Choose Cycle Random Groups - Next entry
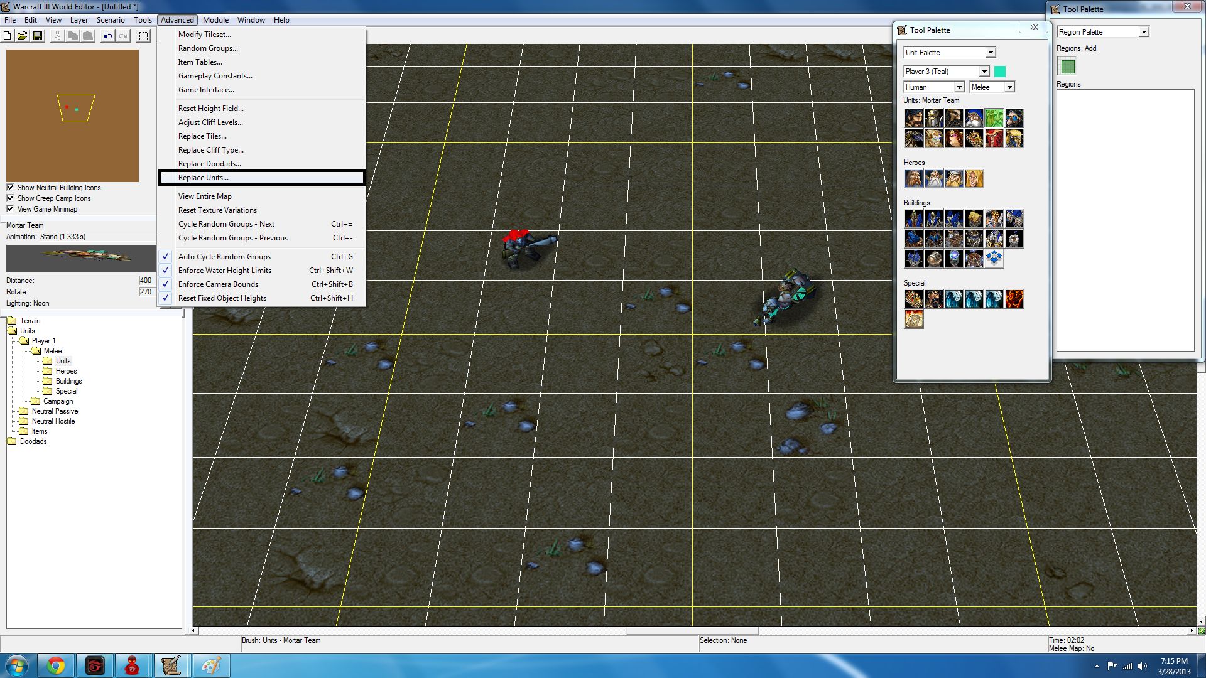1206x678 pixels. tap(262, 224)
